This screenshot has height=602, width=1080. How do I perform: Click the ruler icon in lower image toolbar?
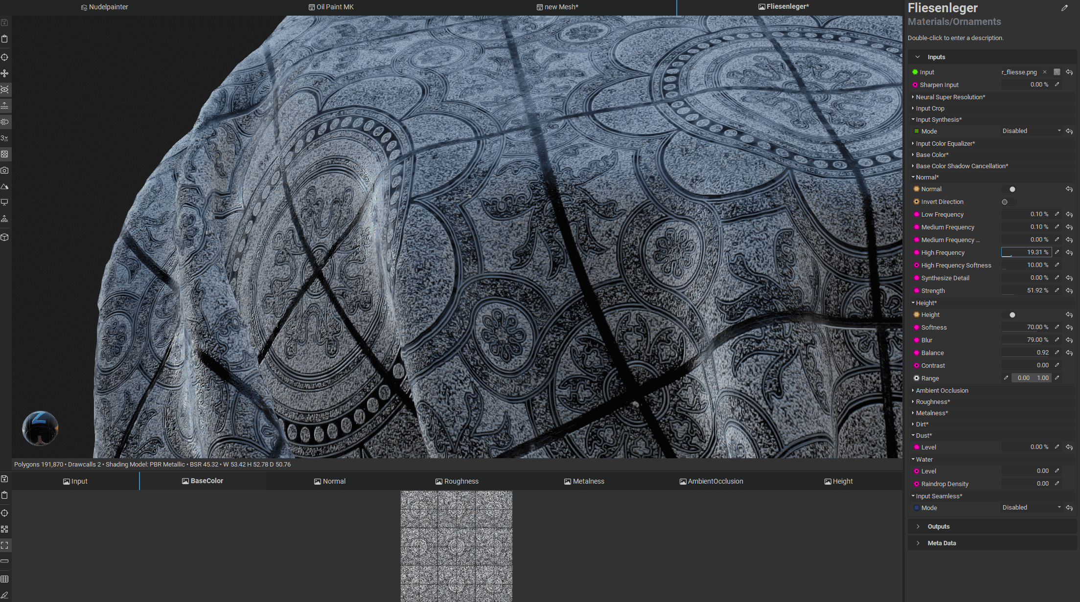click(4, 561)
